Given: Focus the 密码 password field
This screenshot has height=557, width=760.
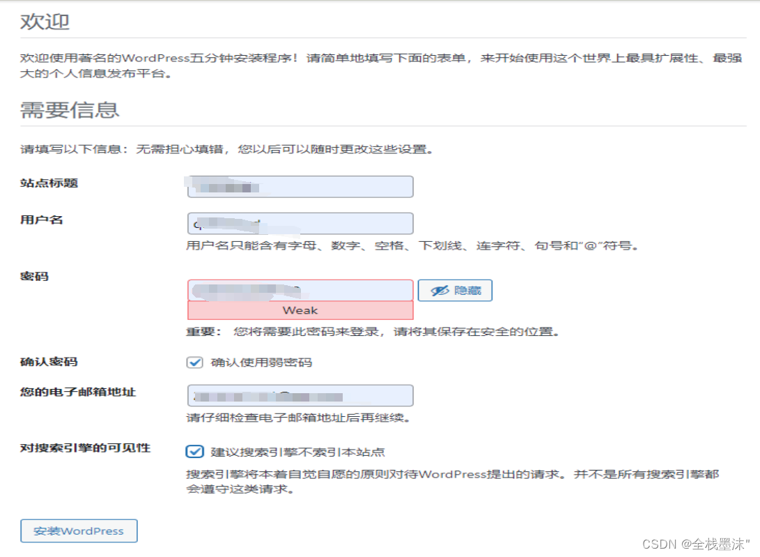Looking at the screenshot, I should (x=300, y=289).
